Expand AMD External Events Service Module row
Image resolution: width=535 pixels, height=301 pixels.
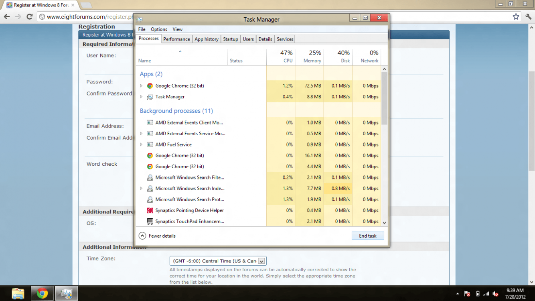tap(141, 134)
